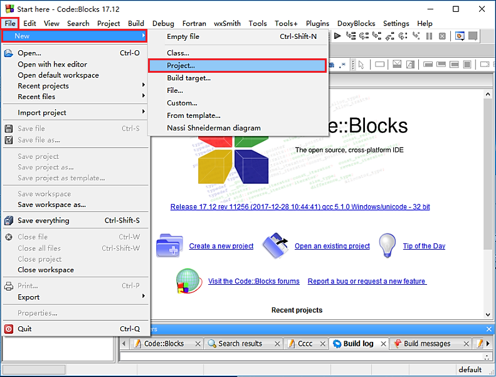Close the Build log tab
Image resolution: width=496 pixels, height=377 pixels.
pos(383,344)
